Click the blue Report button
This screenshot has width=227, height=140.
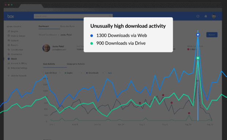pyautogui.click(x=212, y=35)
